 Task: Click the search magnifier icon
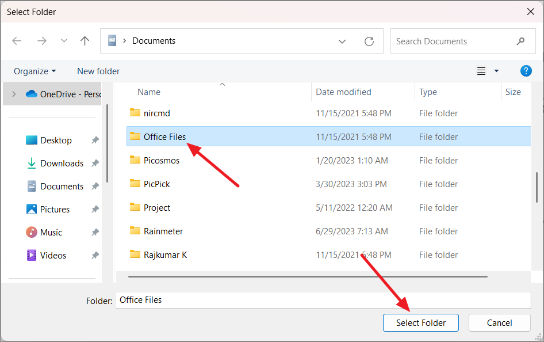(x=520, y=41)
